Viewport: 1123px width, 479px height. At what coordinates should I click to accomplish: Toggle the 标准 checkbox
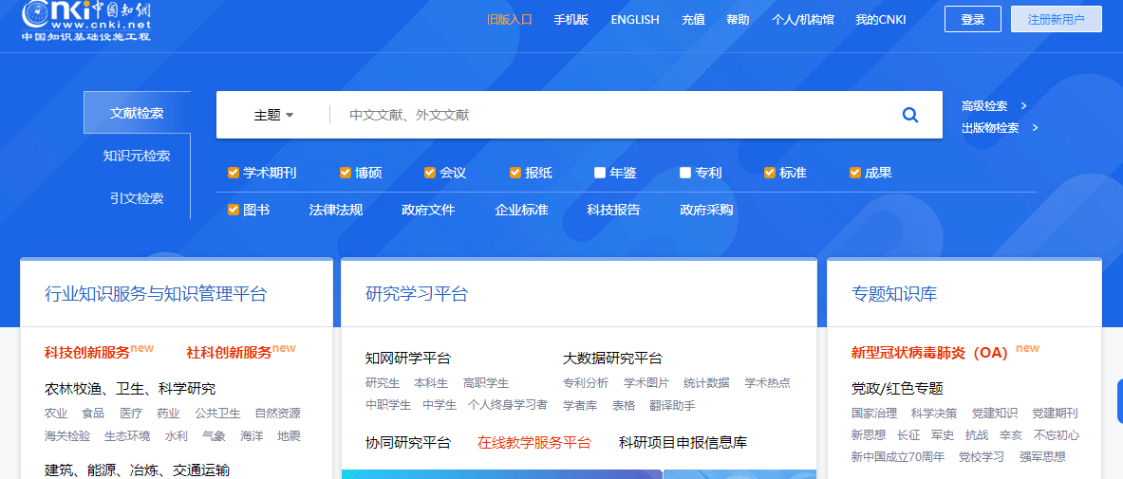pyautogui.click(x=770, y=173)
